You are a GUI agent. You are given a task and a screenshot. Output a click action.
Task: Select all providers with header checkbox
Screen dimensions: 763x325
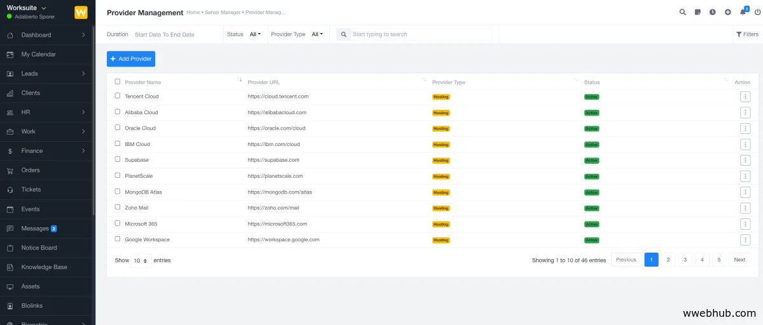pos(118,81)
